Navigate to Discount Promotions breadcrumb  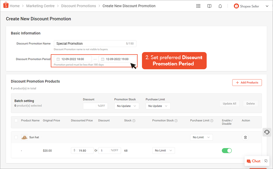point(78,6)
